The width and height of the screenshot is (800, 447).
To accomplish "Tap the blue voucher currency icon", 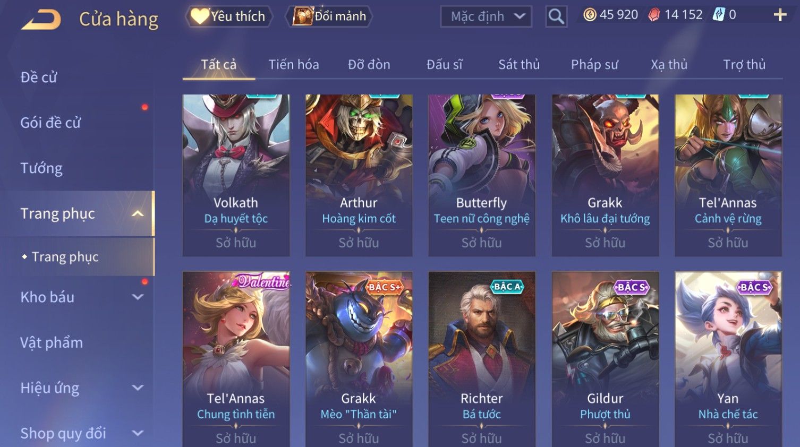I will (719, 15).
